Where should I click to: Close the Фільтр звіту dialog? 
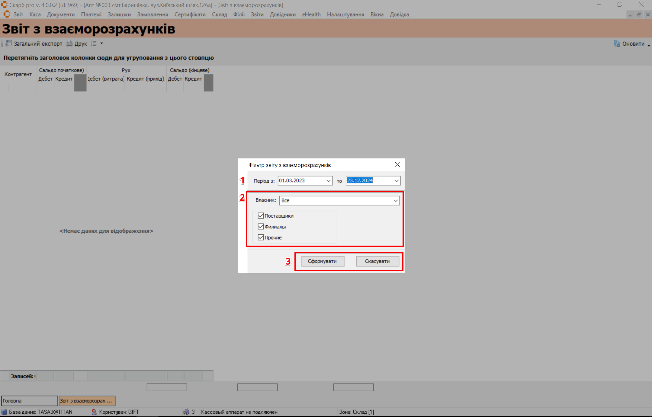(x=397, y=165)
